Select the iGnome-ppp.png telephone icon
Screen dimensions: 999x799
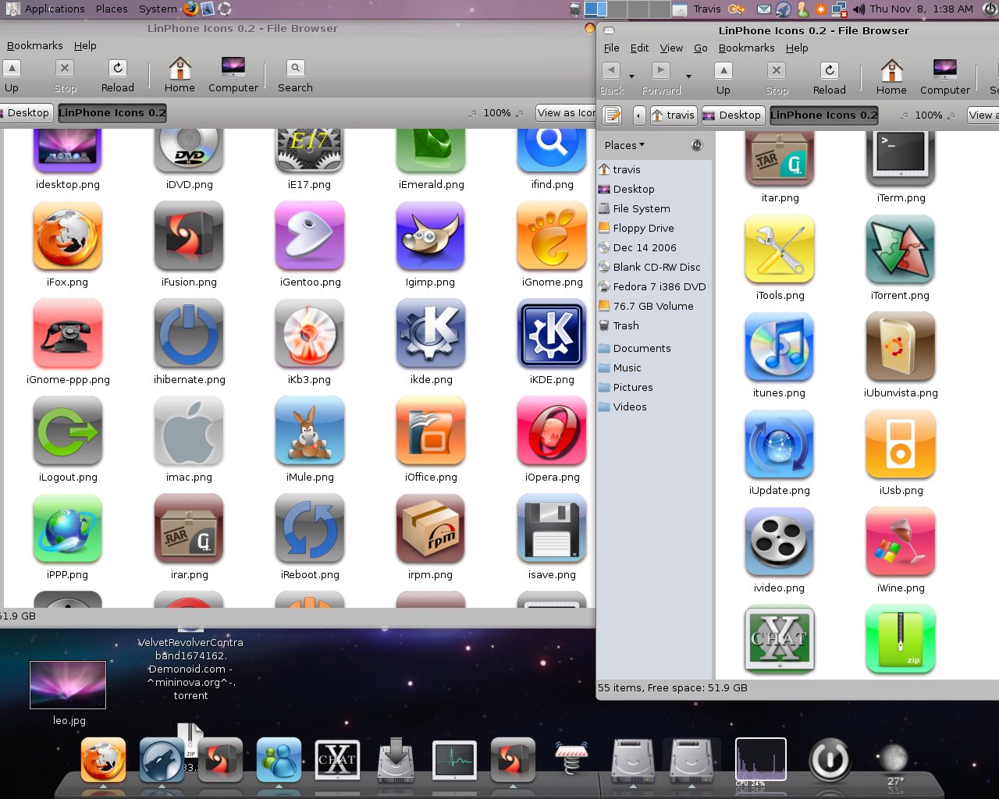pyautogui.click(x=68, y=334)
